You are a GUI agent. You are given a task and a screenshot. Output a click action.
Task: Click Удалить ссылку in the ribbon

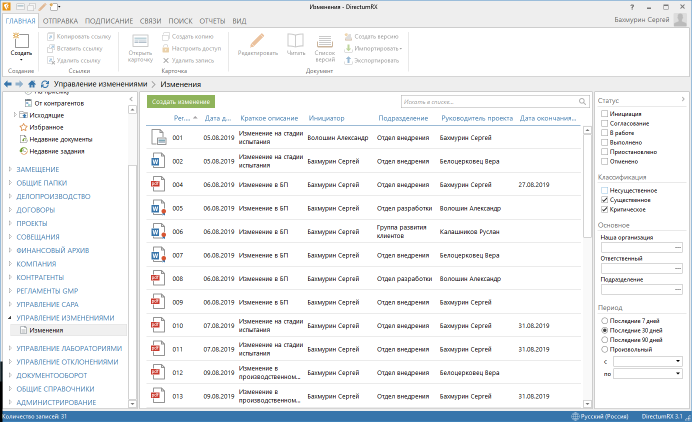(x=73, y=60)
